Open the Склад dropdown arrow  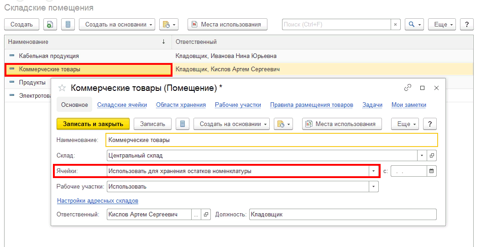click(422, 155)
